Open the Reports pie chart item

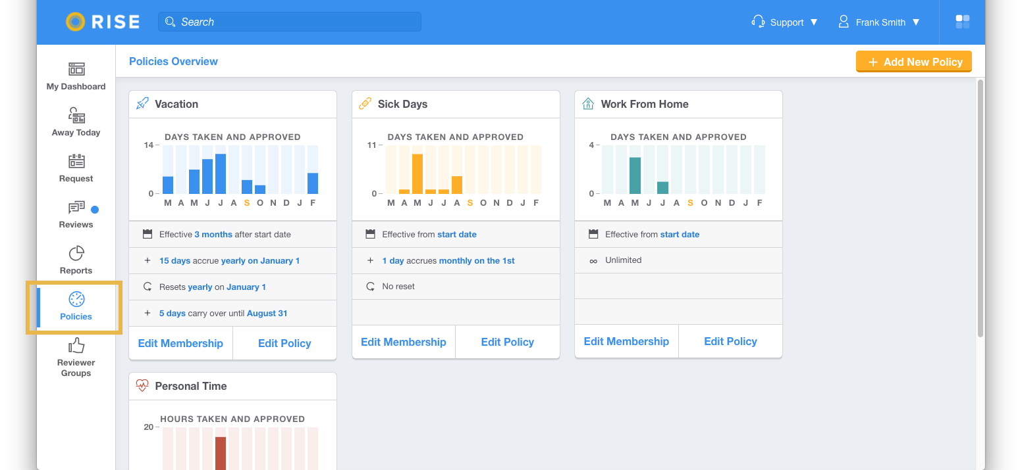[76, 260]
